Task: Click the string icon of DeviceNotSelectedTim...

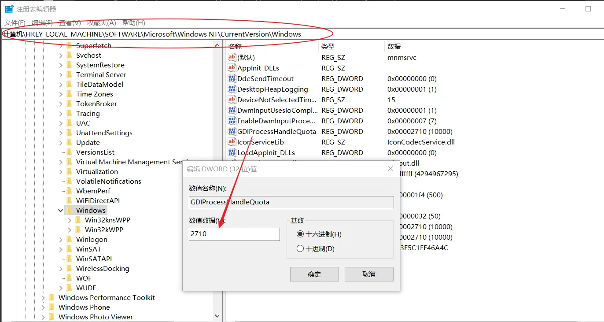Action: [232, 100]
